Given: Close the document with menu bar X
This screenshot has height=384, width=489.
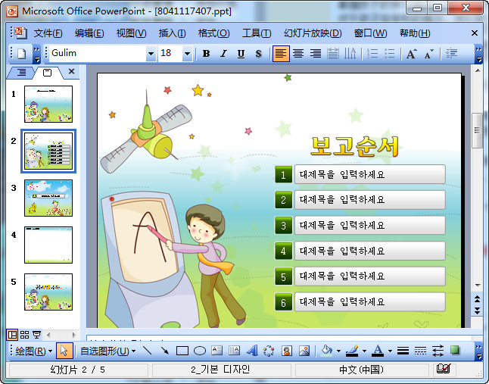Looking at the screenshot, I should (475, 33).
